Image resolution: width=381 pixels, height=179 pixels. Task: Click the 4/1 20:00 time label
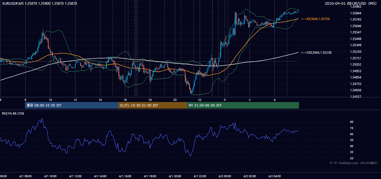click(x=175, y=176)
